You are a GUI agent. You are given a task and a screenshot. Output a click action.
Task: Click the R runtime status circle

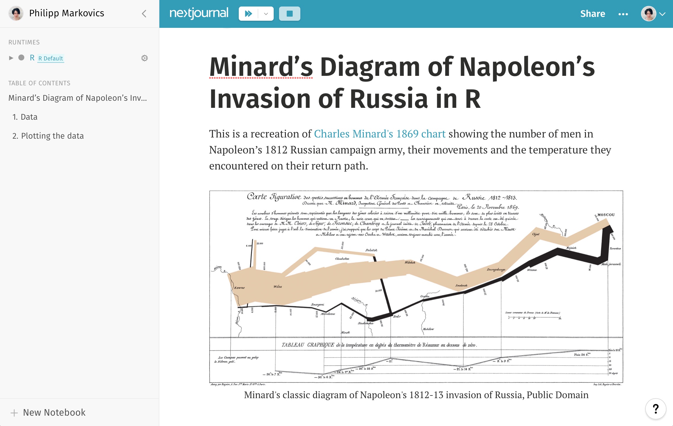pyautogui.click(x=21, y=58)
